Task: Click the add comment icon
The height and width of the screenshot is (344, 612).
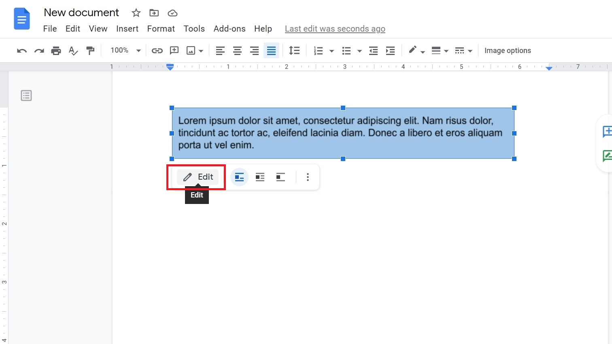Action: coord(174,50)
